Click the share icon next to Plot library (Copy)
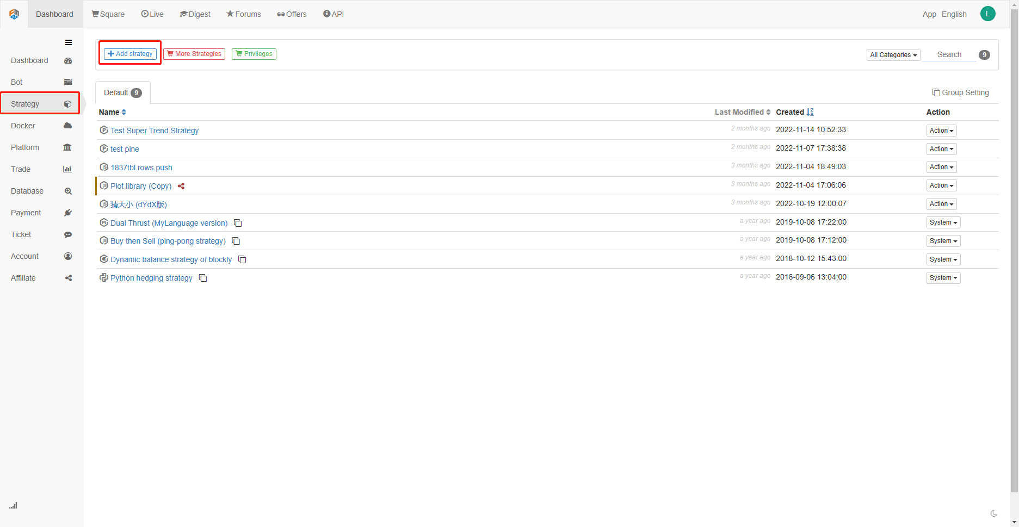 pyautogui.click(x=181, y=186)
